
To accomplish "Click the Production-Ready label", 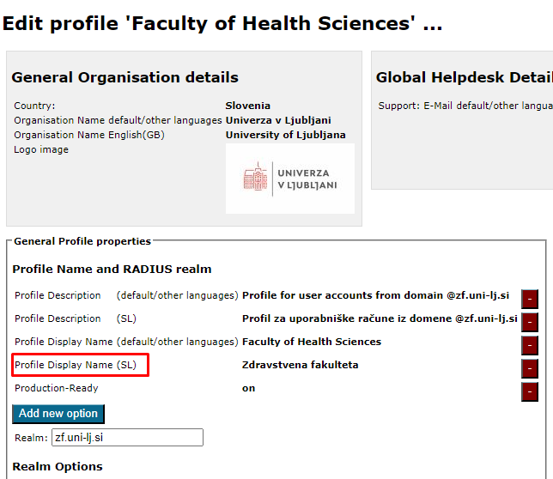I will pos(57,388).
